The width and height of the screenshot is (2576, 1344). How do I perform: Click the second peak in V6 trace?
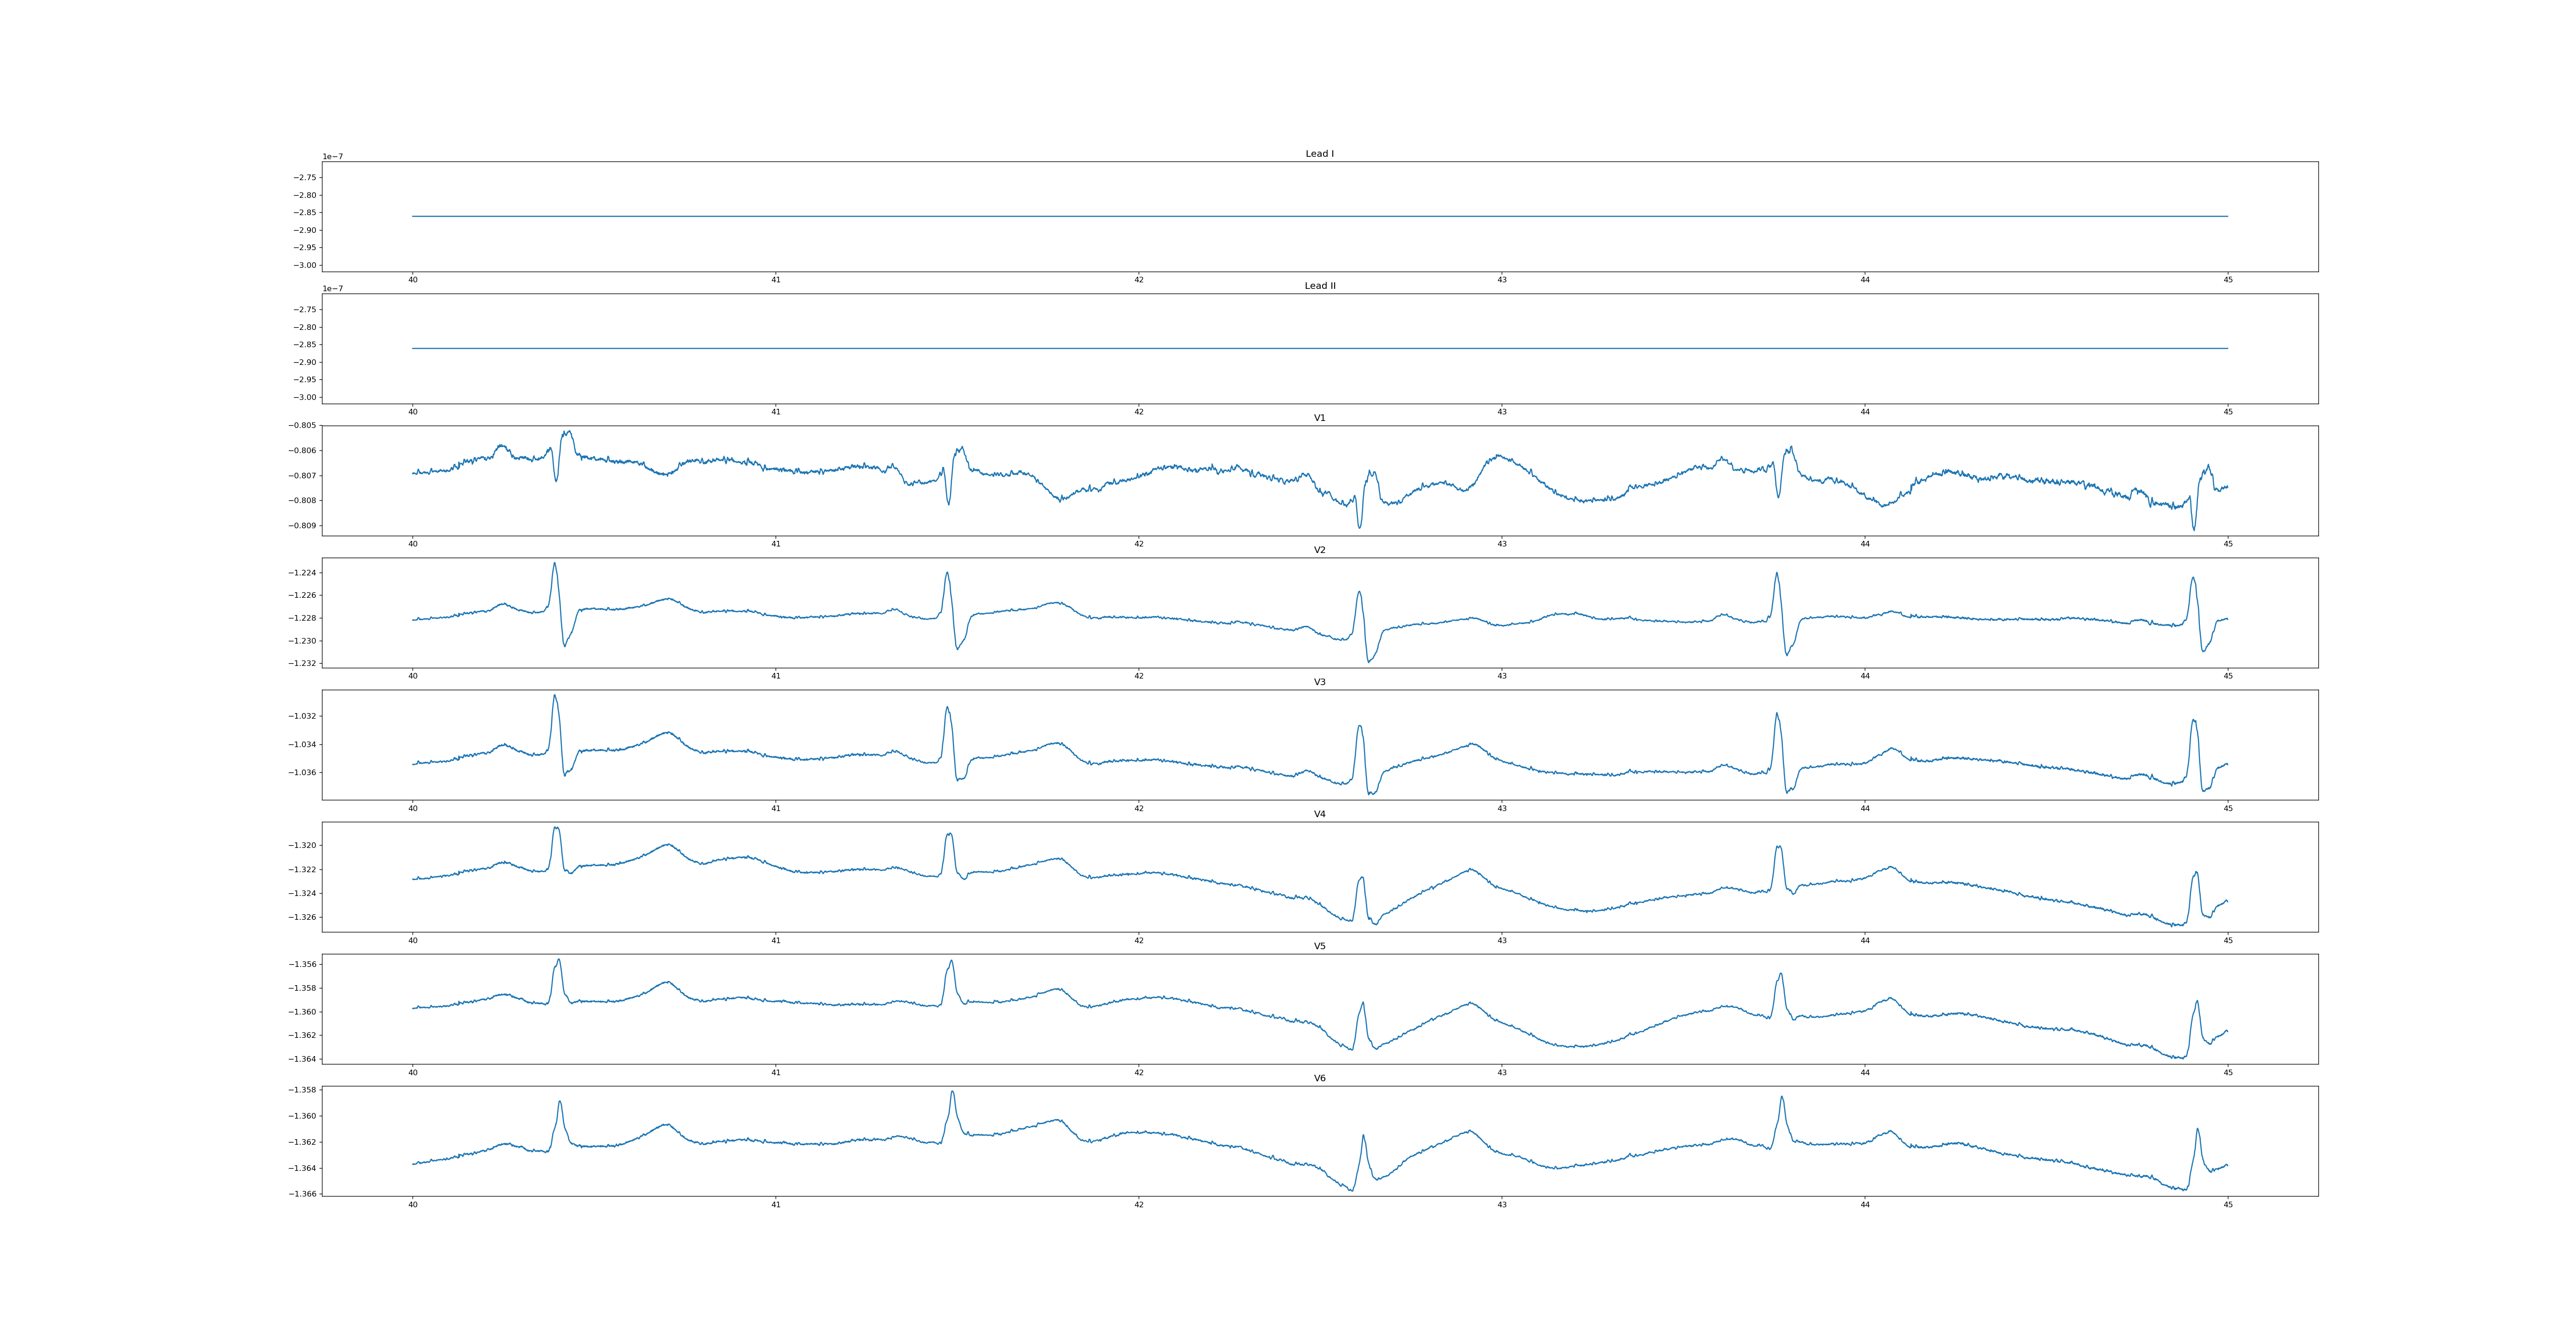(952, 1093)
